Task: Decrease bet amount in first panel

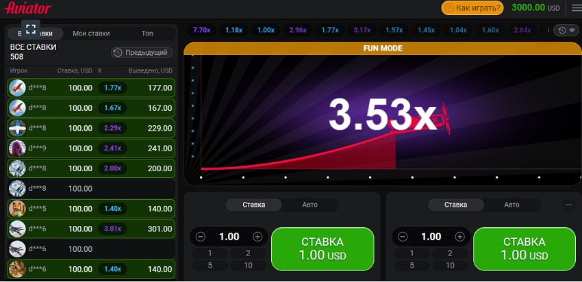Action: coord(201,237)
